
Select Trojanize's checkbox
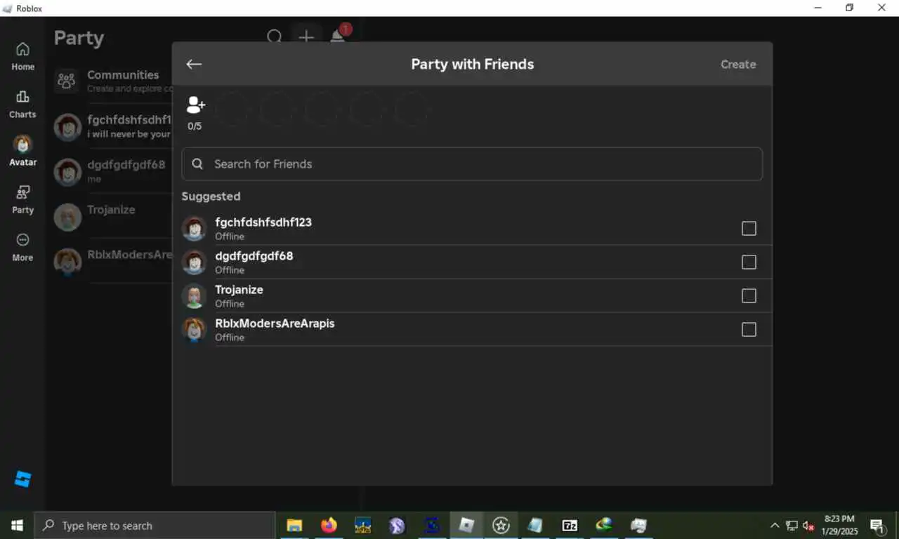749,295
